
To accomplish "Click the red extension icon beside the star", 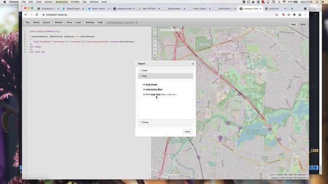I will click(283, 15).
